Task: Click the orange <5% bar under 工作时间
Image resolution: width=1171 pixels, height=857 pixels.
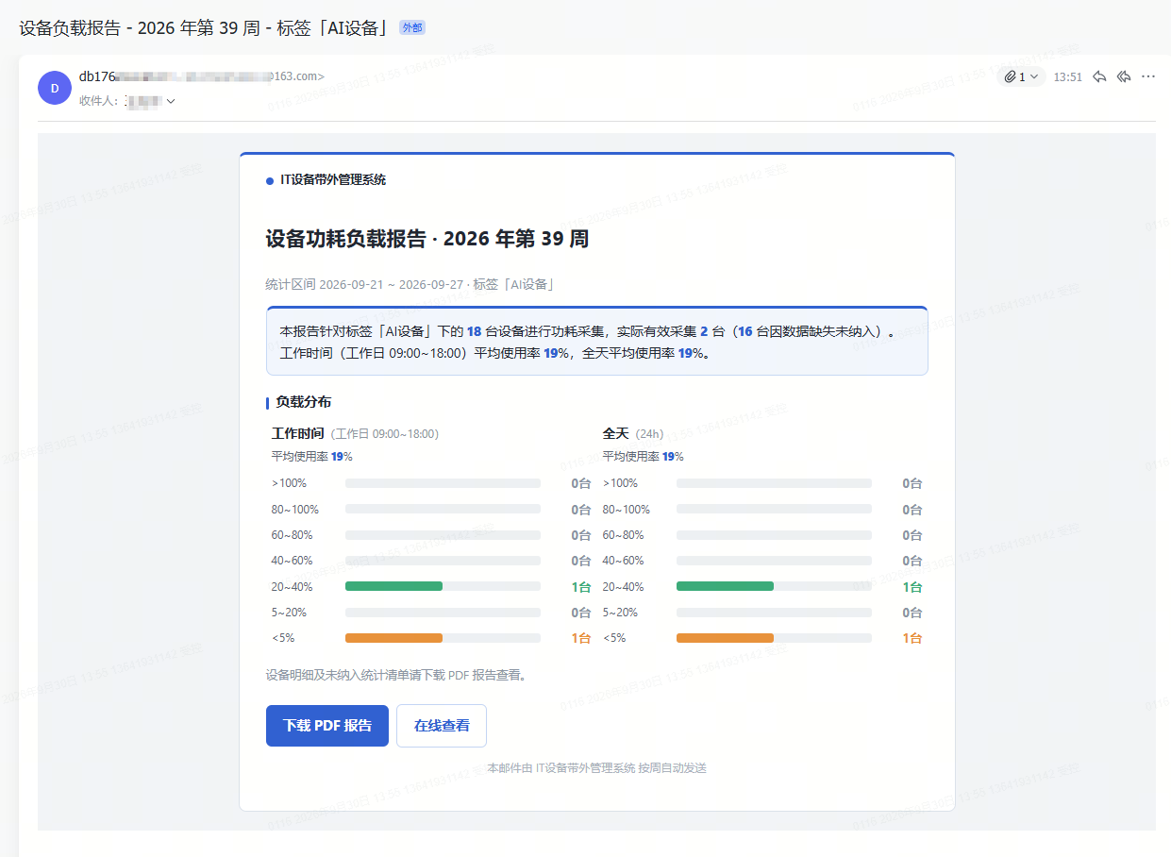Action: pyautogui.click(x=393, y=638)
